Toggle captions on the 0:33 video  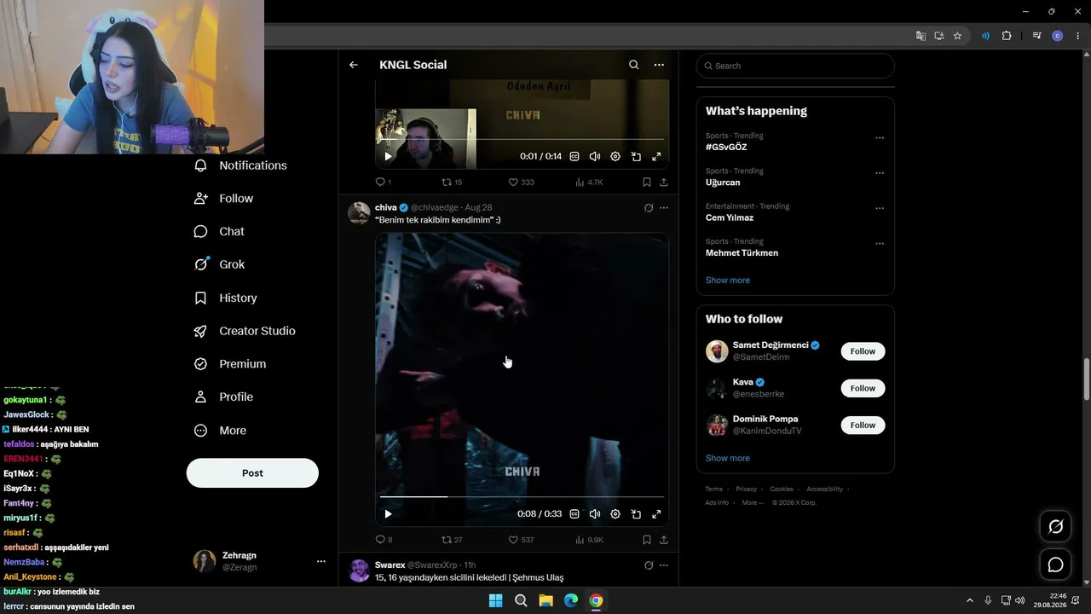coord(574,514)
